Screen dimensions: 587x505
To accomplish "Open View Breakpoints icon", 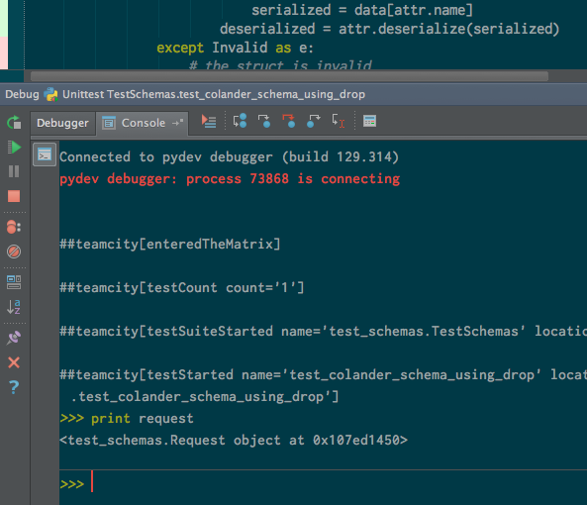I will click(x=14, y=227).
